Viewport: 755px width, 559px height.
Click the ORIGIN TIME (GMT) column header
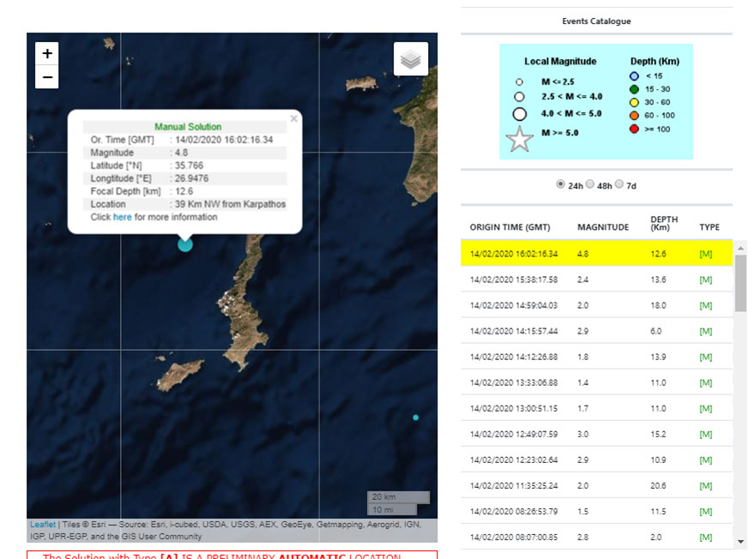tap(510, 227)
